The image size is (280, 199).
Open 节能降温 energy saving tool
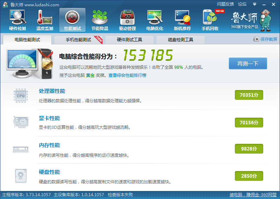click(100, 20)
